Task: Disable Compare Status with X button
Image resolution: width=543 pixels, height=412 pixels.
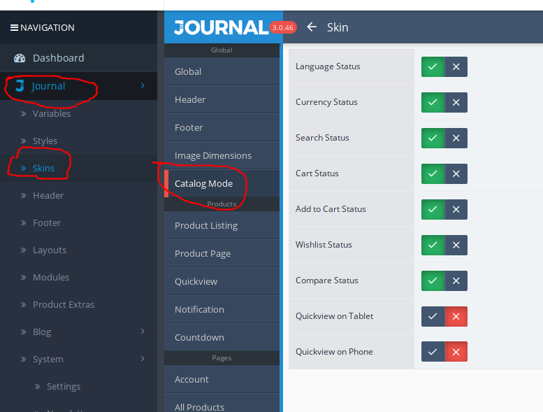Action: pos(456,280)
